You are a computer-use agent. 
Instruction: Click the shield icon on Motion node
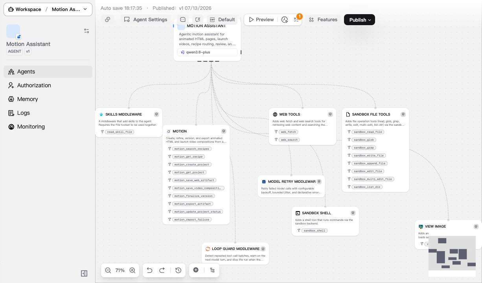(224, 131)
